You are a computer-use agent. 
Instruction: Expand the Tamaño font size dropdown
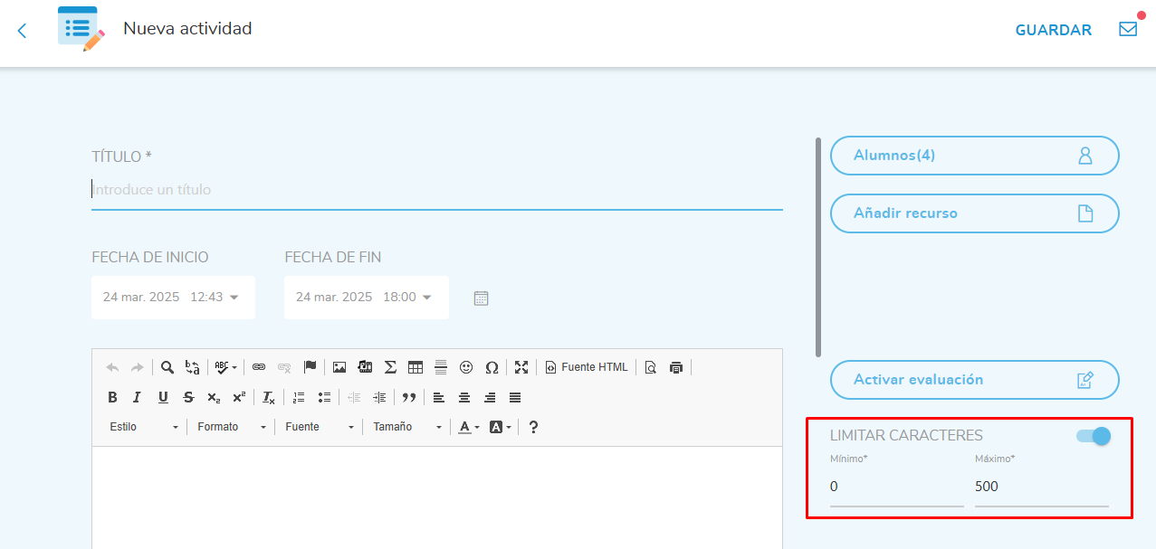click(406, 427)
